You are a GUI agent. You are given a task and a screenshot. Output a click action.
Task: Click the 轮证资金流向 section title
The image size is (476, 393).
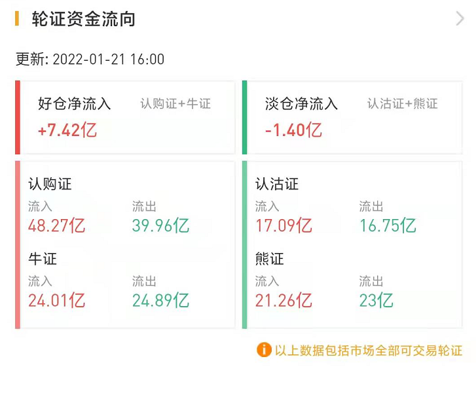[84, 19]
